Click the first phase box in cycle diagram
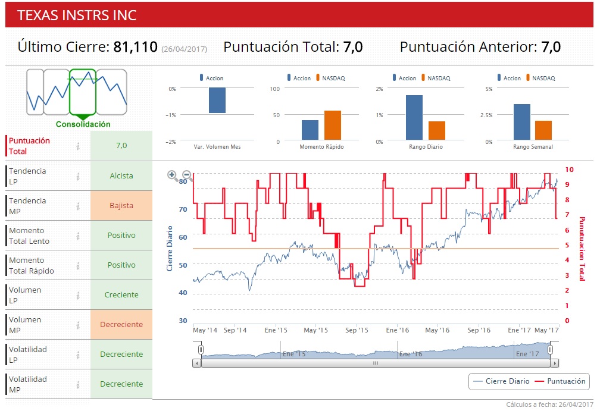Viewport: 600px width, 411px height. click(x=35, y=92)
